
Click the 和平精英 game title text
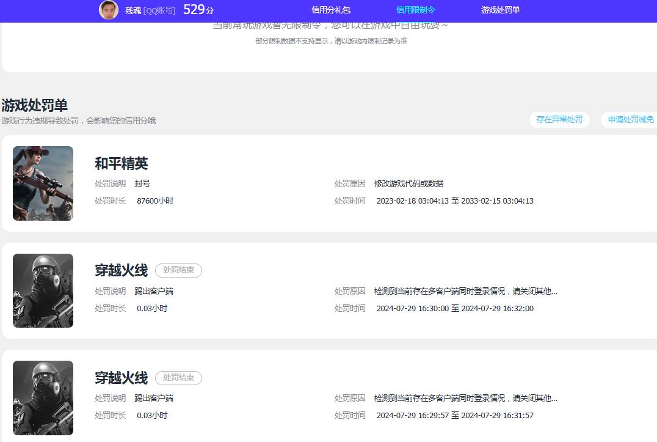pos(122,163)
